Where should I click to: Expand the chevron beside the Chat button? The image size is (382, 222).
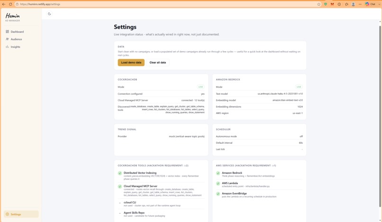(x=379, y=4)
